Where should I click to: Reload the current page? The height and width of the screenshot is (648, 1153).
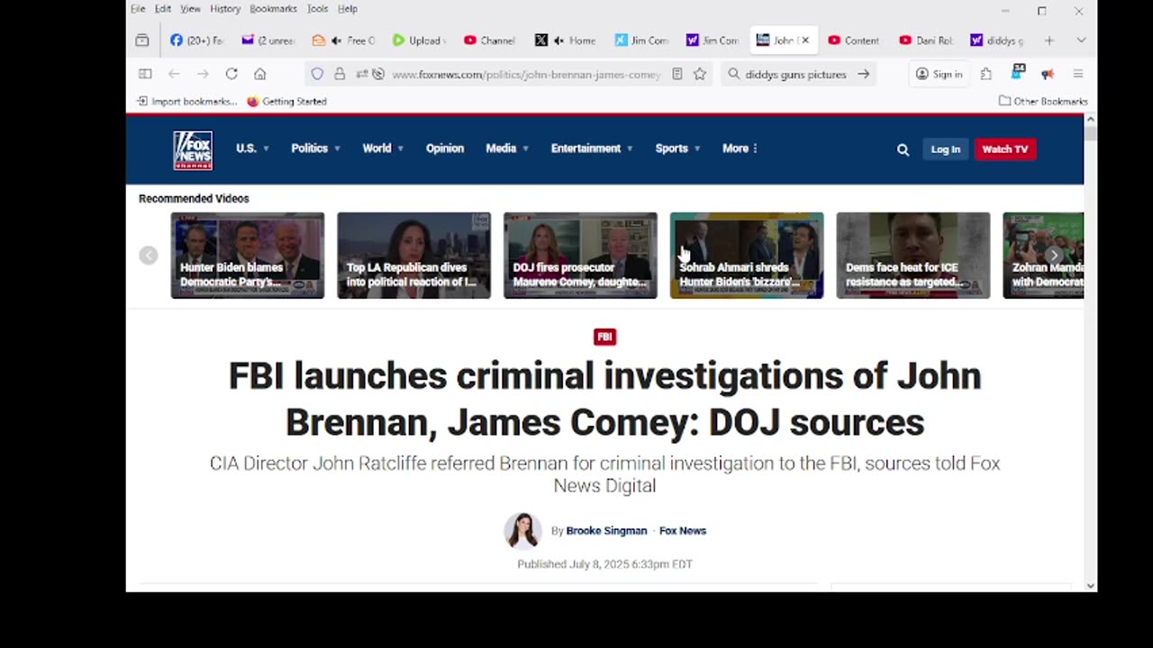click(x=232, y=74)
